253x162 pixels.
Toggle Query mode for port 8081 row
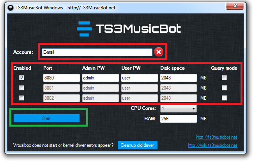pyautogui.click(x=224, y=88)
